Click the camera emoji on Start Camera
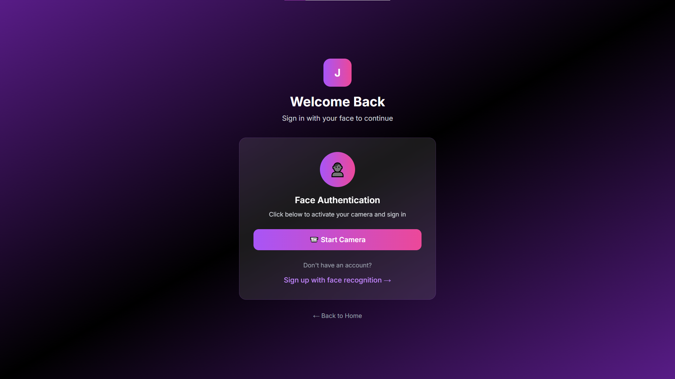 point(314,240)
